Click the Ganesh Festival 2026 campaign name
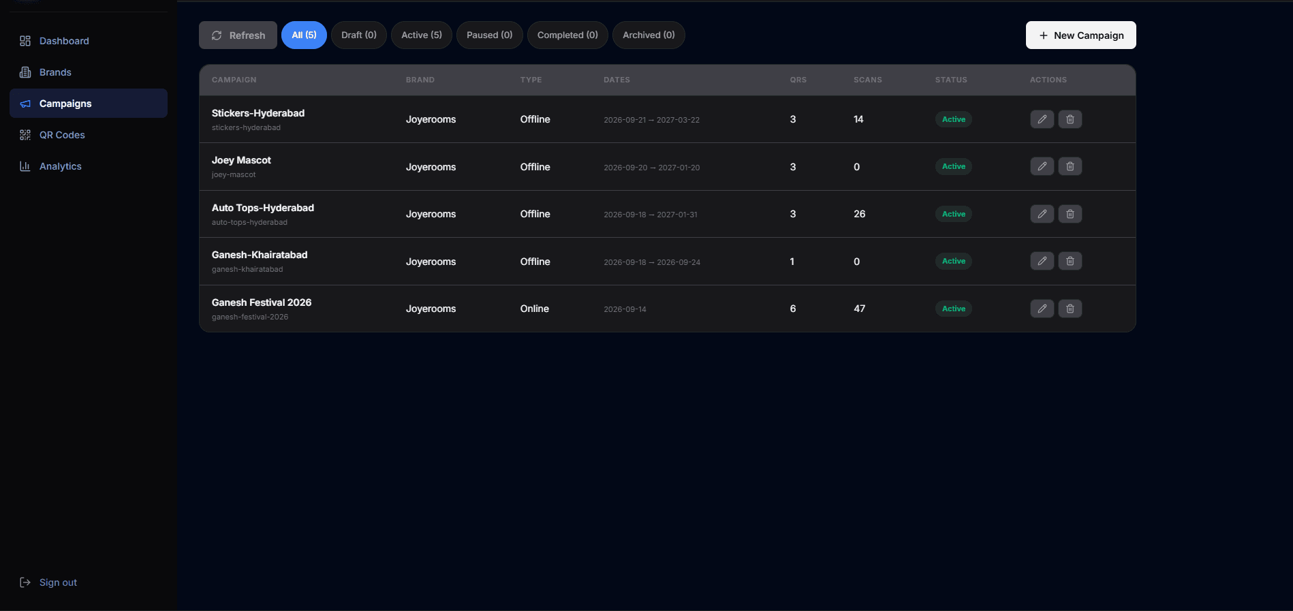The width and height of the screenshot is (1293, 611). tap(262, 302)
